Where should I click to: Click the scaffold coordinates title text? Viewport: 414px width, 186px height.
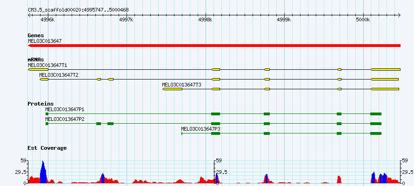[x=79, y=10]
